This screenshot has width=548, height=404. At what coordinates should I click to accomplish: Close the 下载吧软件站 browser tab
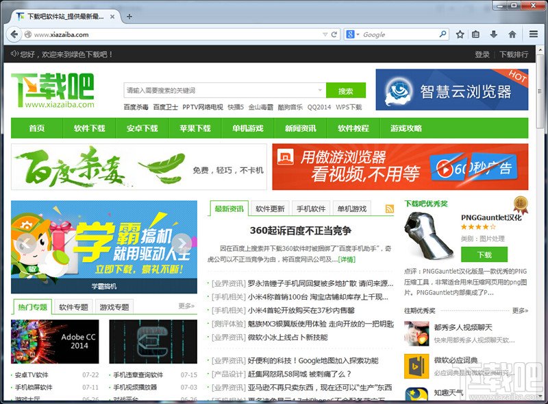112,16
